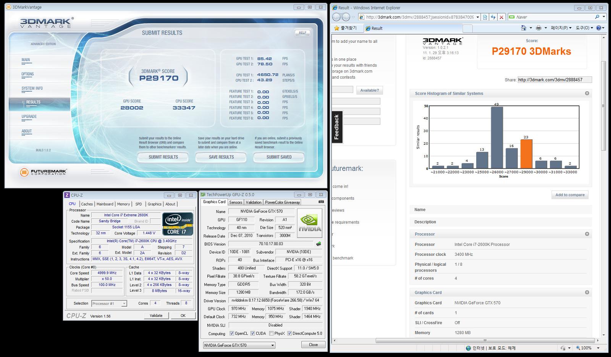Click the IE home icon
This screenshot has height=357, width=611.
coord(524,28)
